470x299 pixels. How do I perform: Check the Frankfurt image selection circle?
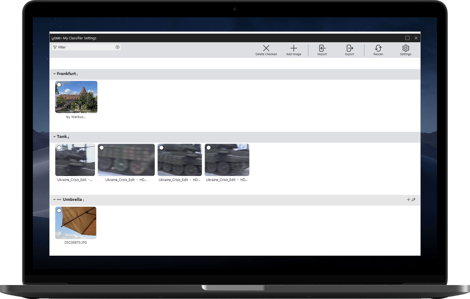coord(59,85)
